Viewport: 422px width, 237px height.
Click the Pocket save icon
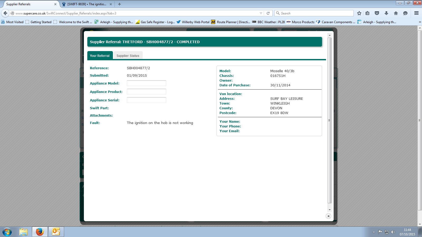[x=377, y=13]
